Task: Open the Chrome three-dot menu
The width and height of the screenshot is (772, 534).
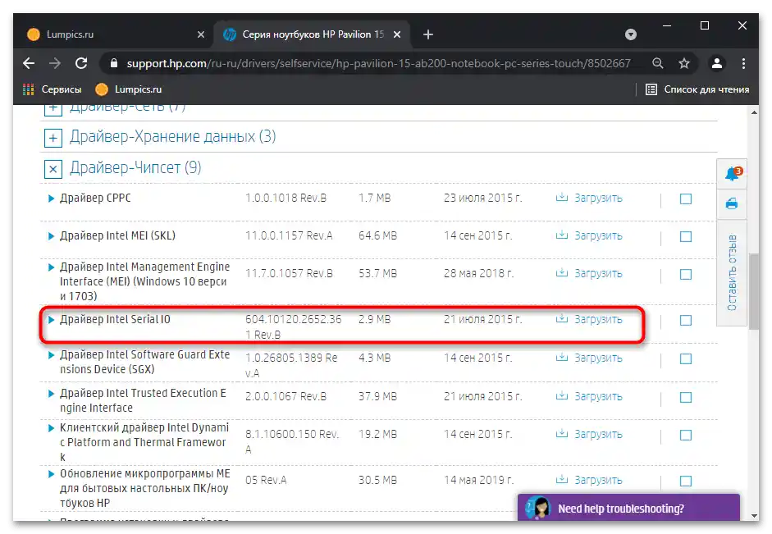Action: [743, 63]
